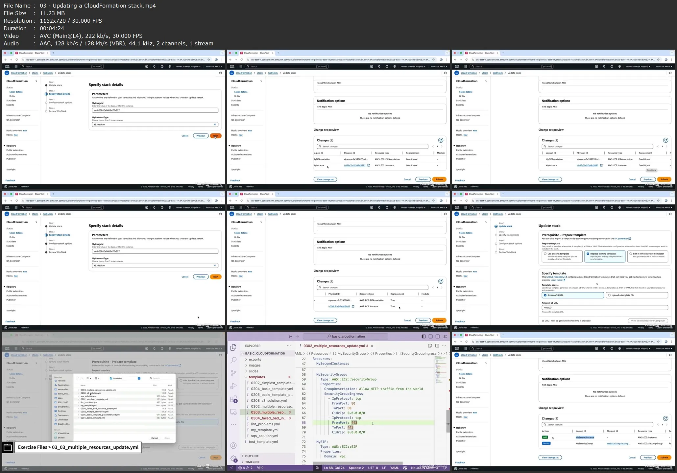Show errors and warnings in VS Code status bar
Screen dimensions: 677x473
click(x=245, y=468)
